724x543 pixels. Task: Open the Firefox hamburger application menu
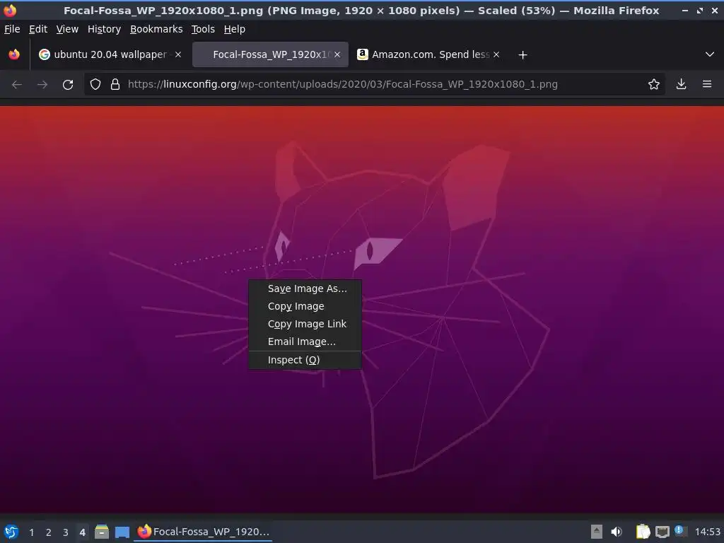[707, 84]
